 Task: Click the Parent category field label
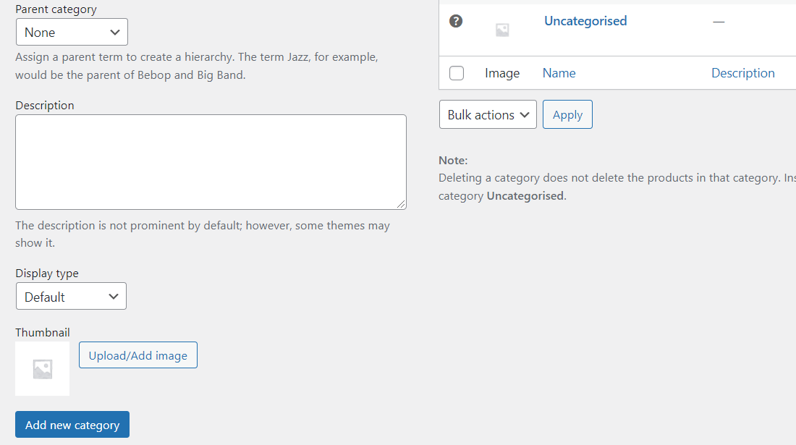(x=56, y=9)
